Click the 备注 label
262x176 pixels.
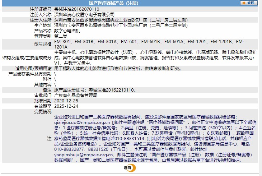[x=47, y=90]
